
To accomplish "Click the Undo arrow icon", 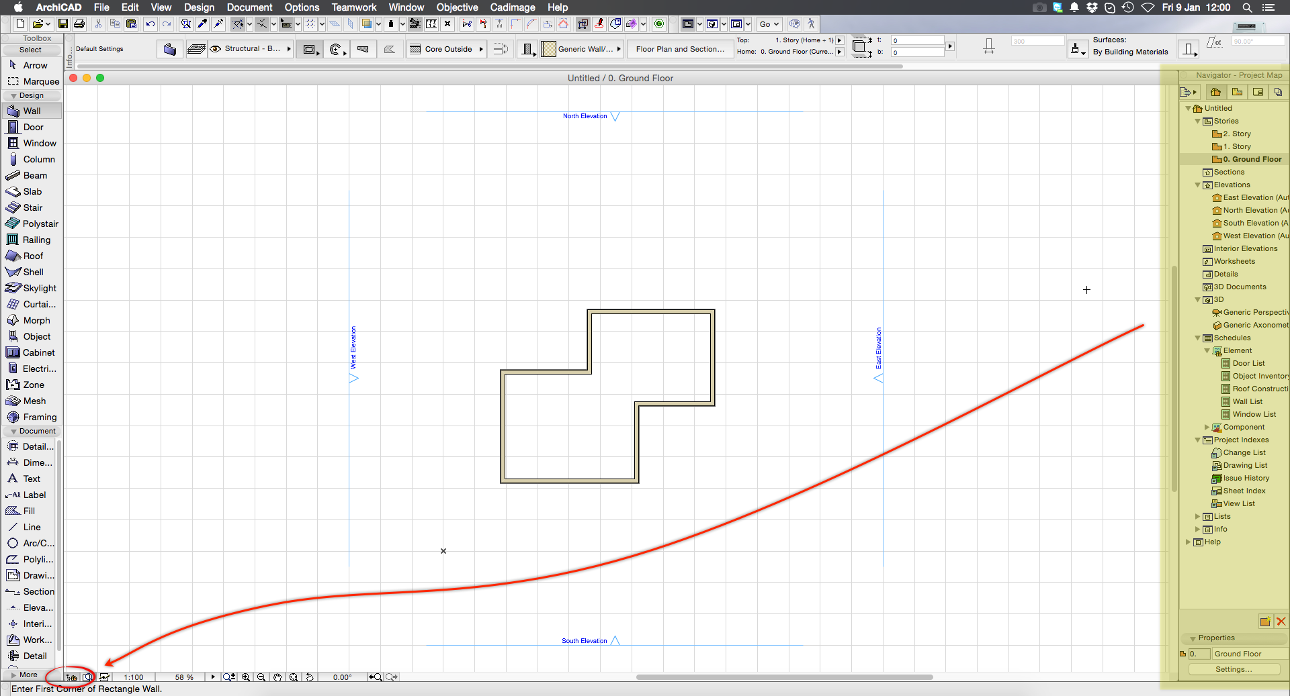I will (150, 23).
